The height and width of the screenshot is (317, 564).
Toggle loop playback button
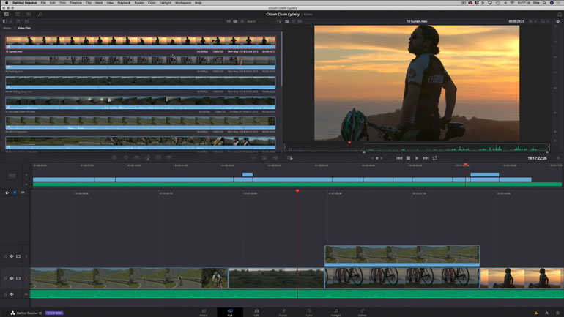pyautogui.click(x=435, y=158)
